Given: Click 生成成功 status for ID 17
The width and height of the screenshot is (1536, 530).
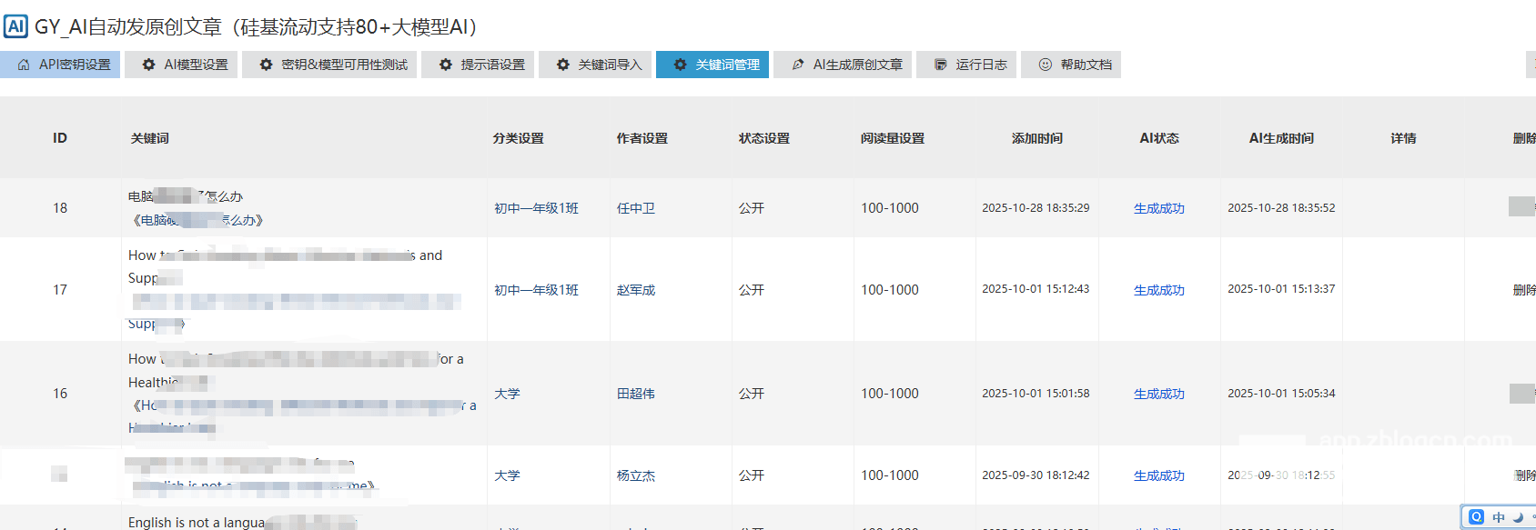Looking at the screenshot, I should [x=1158, y=290].
